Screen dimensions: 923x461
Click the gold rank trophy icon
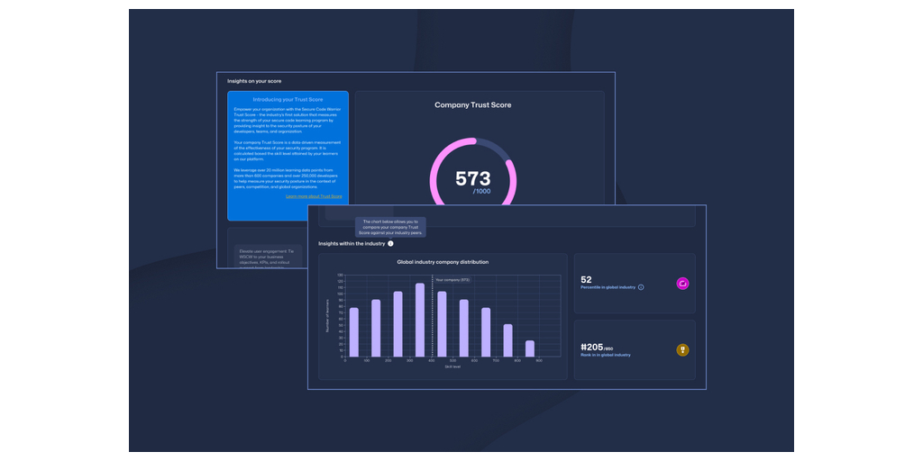(682, 349)
